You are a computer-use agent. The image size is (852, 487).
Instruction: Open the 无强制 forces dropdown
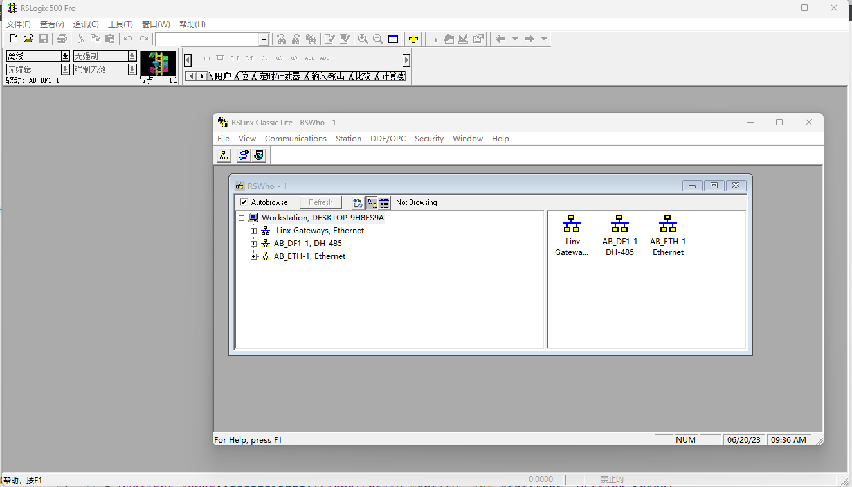pyautogui.click(x=132, y=56)
